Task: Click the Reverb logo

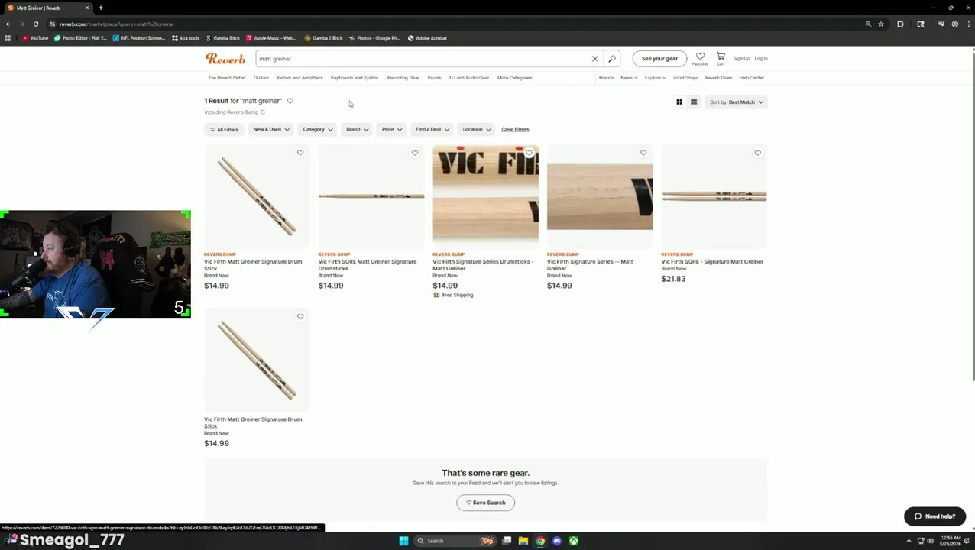Action: tap(225, 59)
